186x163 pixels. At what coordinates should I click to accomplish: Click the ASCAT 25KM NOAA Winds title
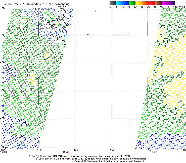pos(37,4)
